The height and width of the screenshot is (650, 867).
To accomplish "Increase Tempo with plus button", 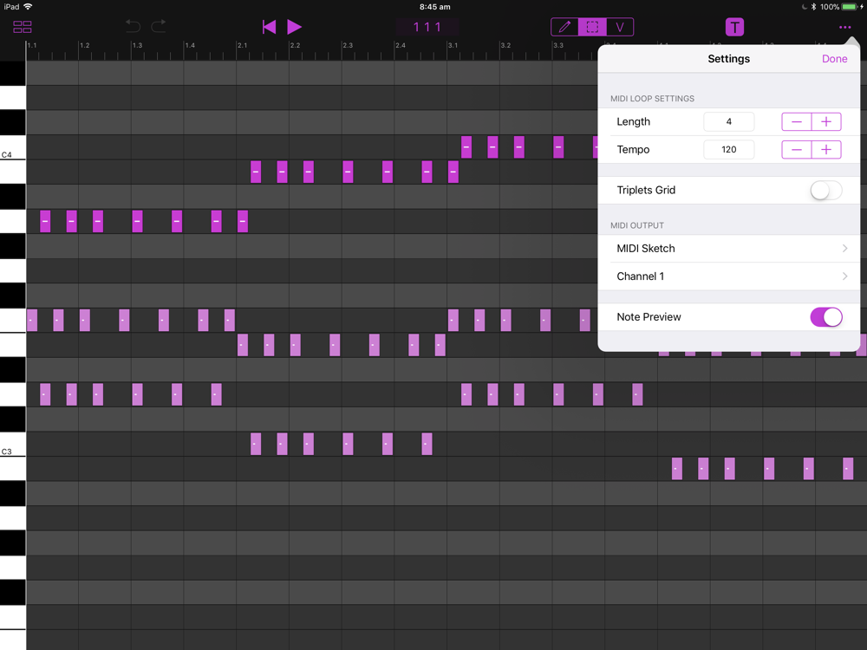I will coord(826,149).
